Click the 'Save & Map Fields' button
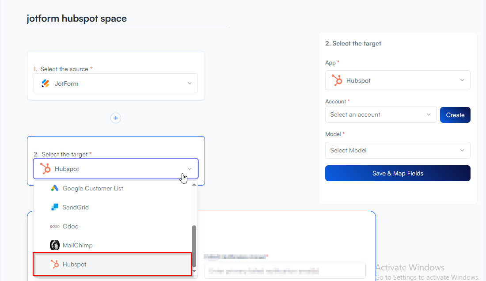This screenshot has width=486, height=281. (397, 173)
